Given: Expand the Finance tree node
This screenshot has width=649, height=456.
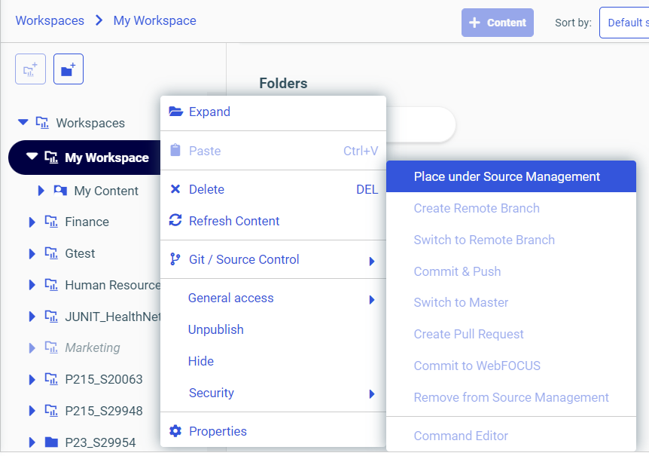Looking at the screenshot, I should point(31,222).
